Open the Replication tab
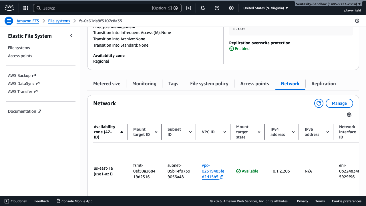The image size is (366, 206). (x=324, y=84)
